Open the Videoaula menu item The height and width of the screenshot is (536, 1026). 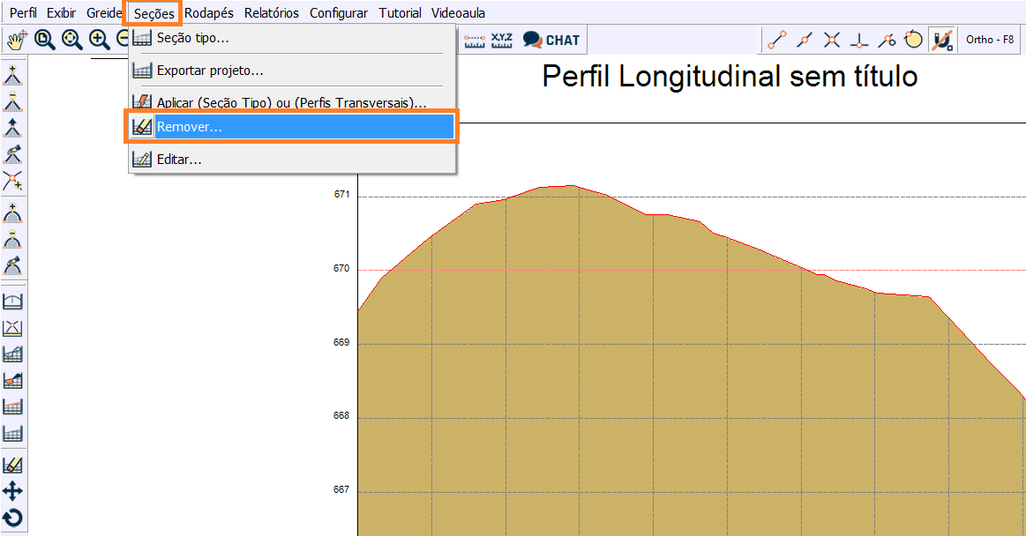(x=458, y=13)
